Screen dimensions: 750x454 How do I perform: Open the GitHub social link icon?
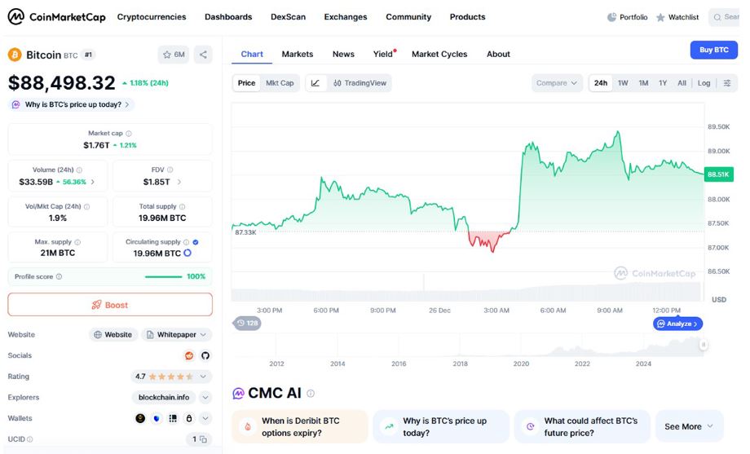[x=205, y=355]
